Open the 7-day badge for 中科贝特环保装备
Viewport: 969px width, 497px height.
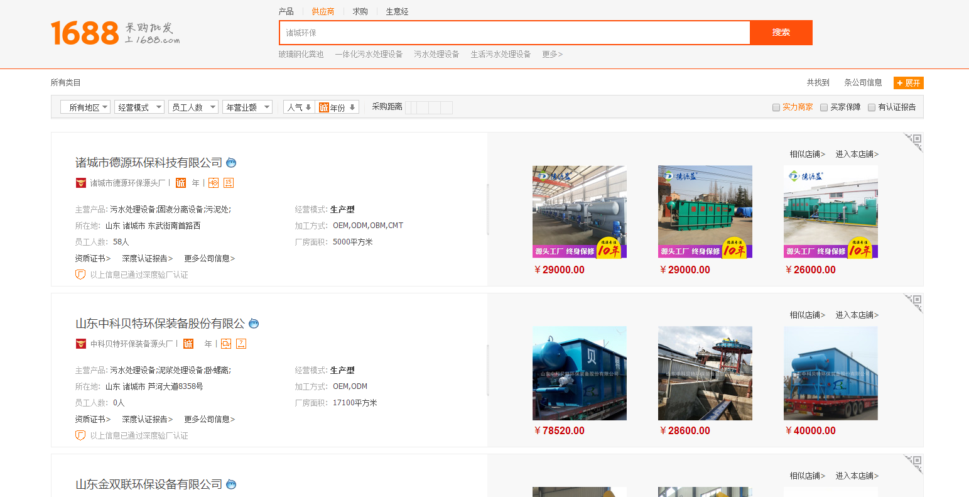click(241, 344)
